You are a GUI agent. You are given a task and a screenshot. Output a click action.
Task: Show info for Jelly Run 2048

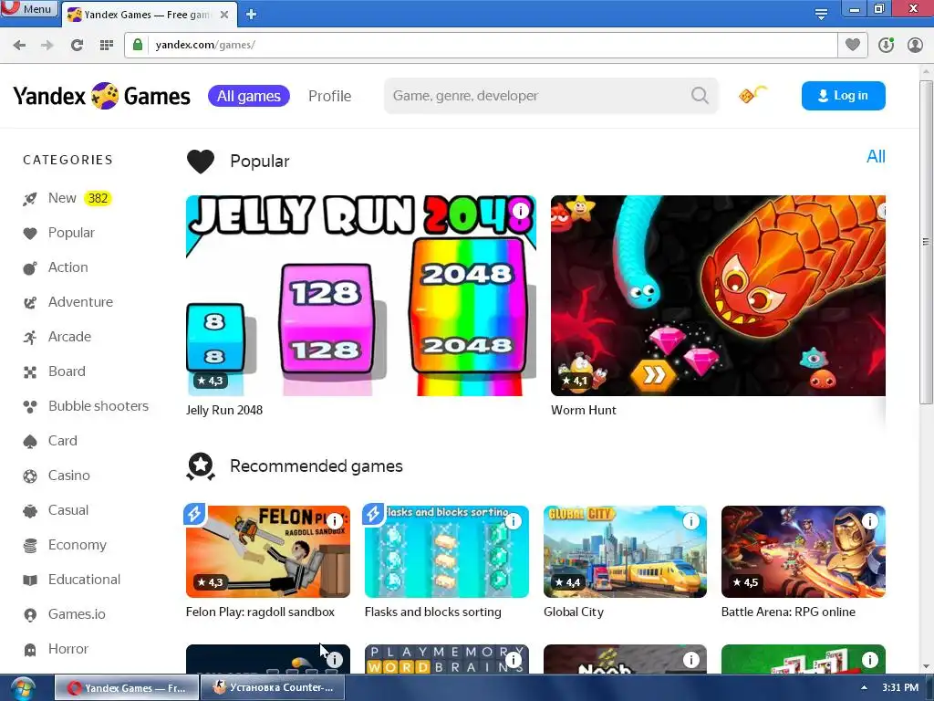[521, 211]
